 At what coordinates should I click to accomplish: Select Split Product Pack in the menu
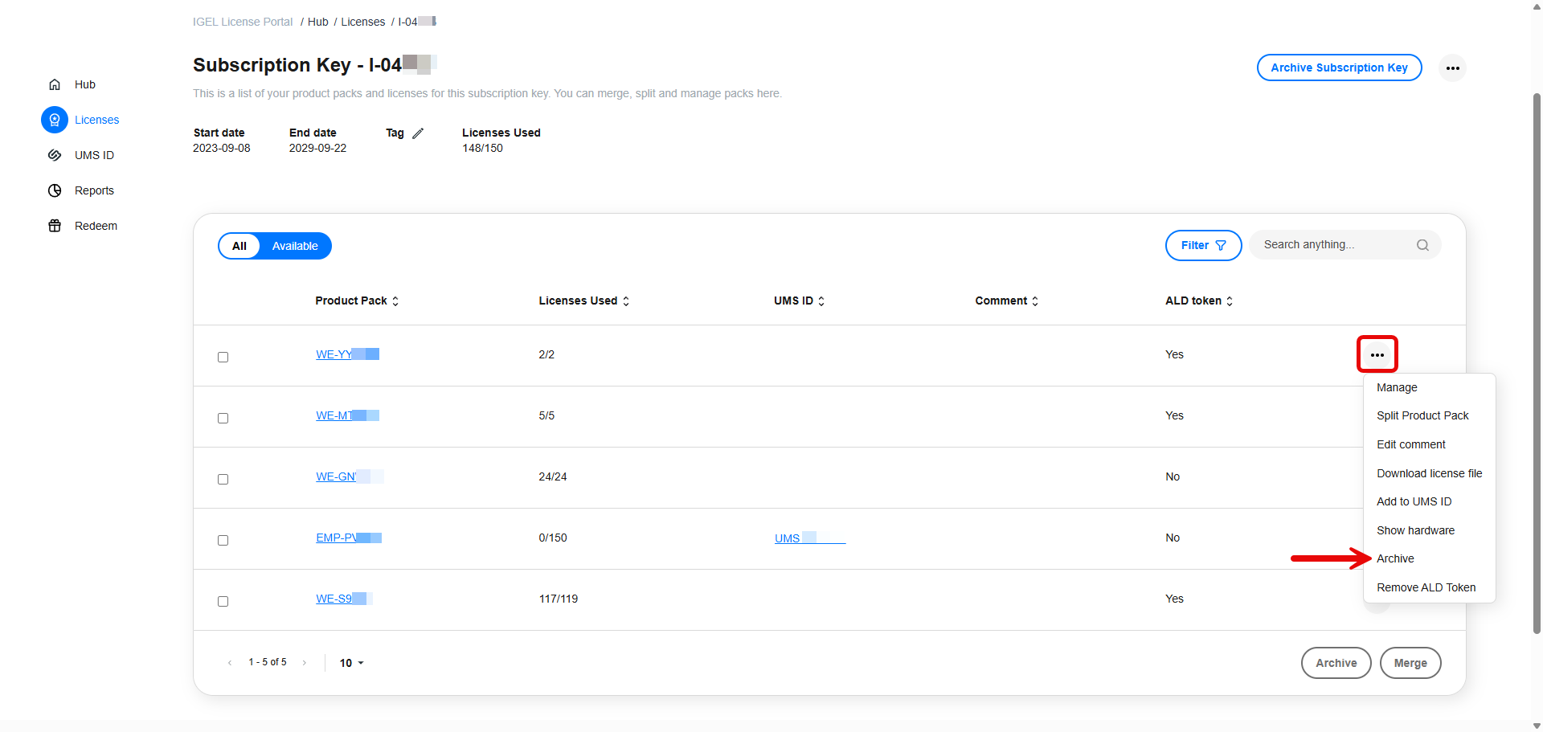pyautogui.click(x=1422, y=415)
